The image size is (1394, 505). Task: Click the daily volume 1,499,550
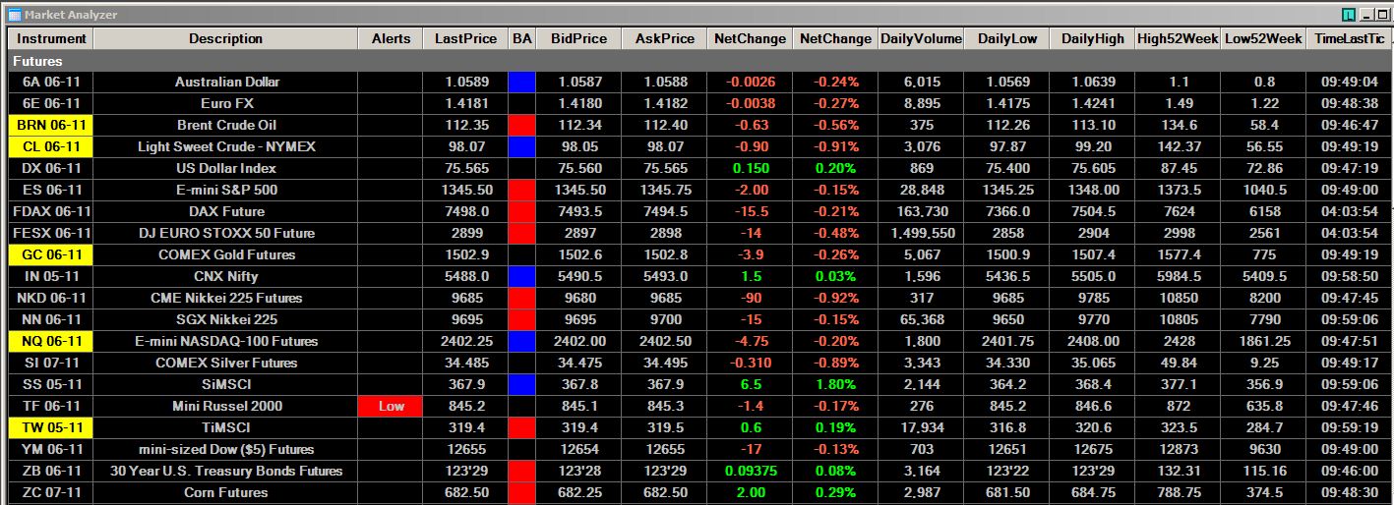coord(922,233)
